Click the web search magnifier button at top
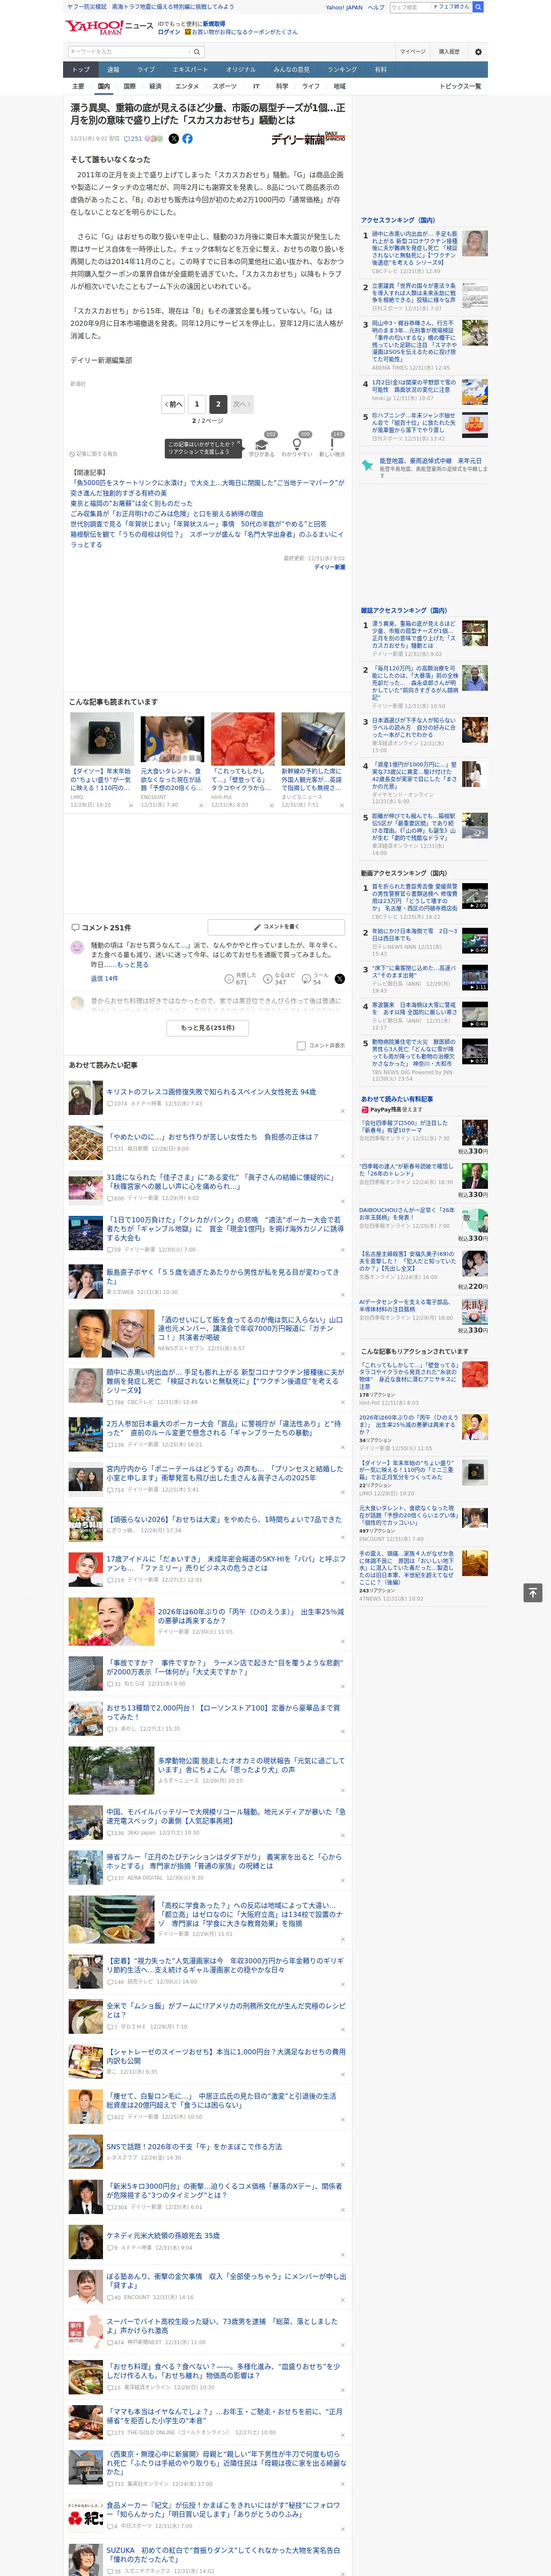Viewport: 551px width, 2576px height. 478,7
